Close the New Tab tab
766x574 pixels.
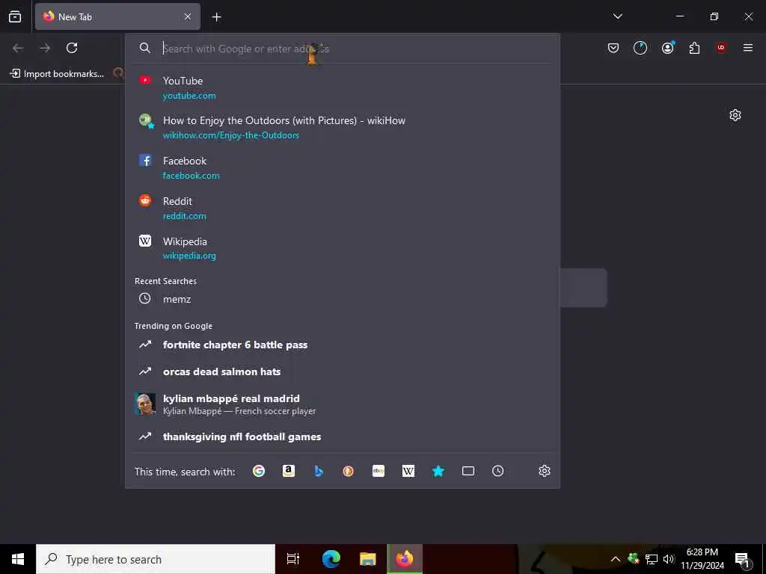pyautogui.click(x=188, y=16)
